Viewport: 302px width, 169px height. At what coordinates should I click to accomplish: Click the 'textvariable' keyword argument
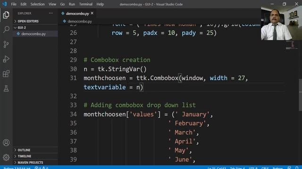[x=105, y=87]
